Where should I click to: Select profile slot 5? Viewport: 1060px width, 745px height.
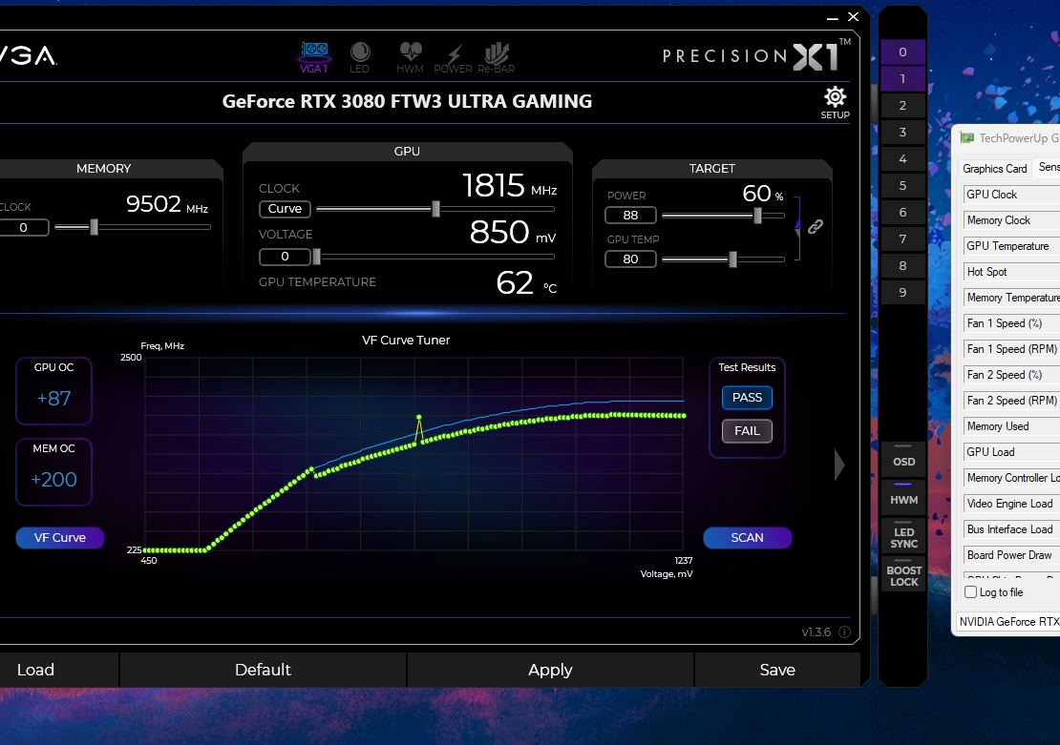[902, 186]
